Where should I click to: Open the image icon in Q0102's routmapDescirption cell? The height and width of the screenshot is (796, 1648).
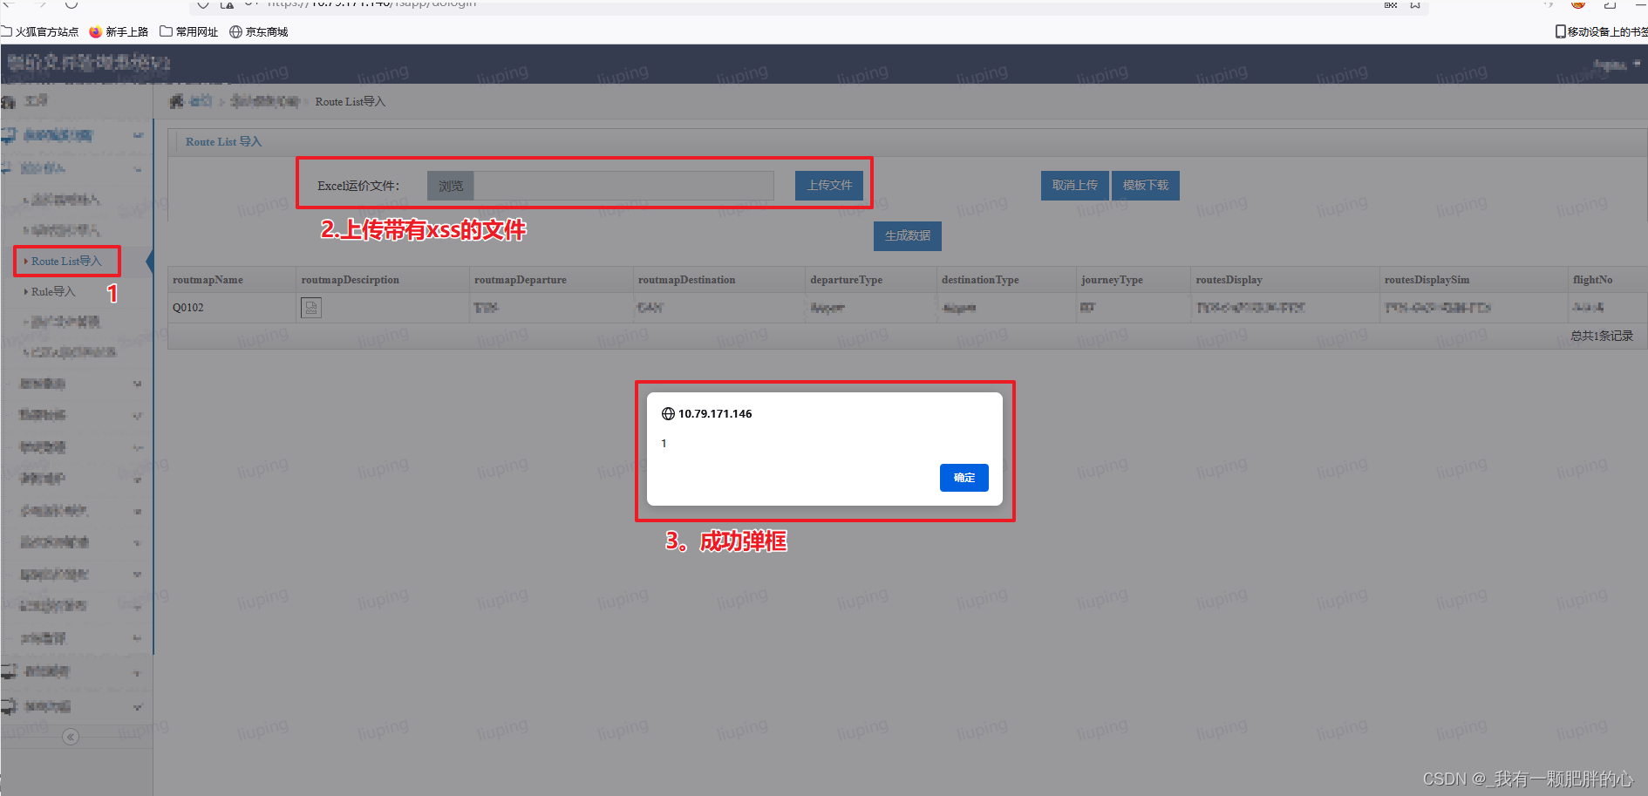click(x=311, y=307)
